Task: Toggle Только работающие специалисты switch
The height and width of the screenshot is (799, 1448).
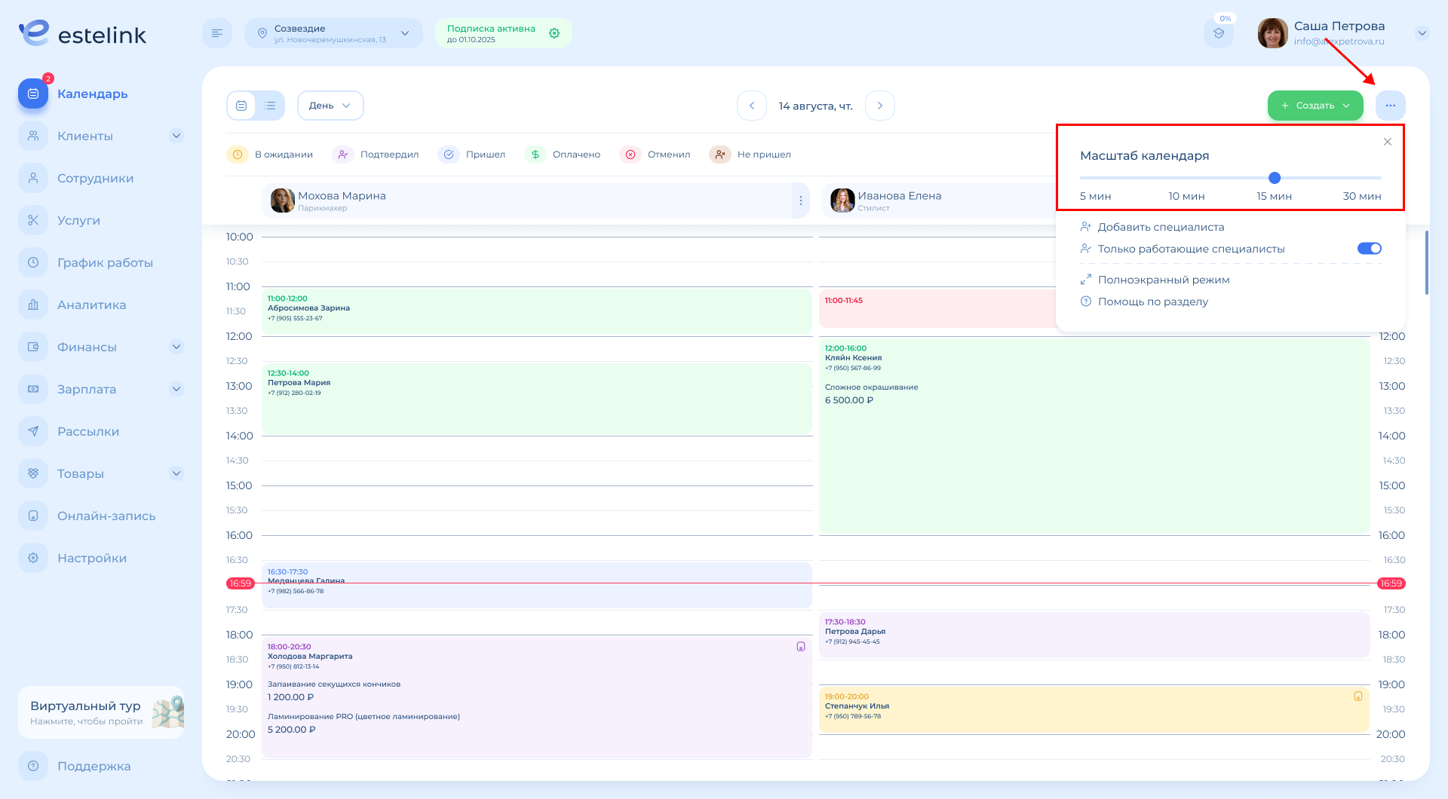Action: pos(1369,249)
